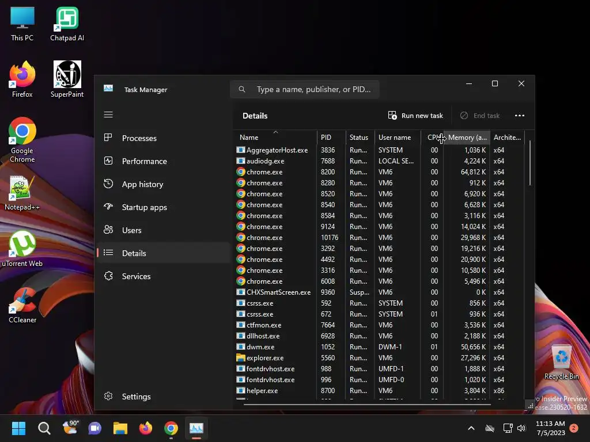Image resolution: width=590 pixels, height=442 pixels.
Task: Click the Task Manager app icon in title bar
Action: click(108, 88)
